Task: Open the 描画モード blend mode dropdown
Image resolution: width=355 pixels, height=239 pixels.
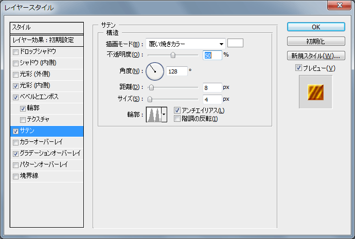Action: [186, 44]
